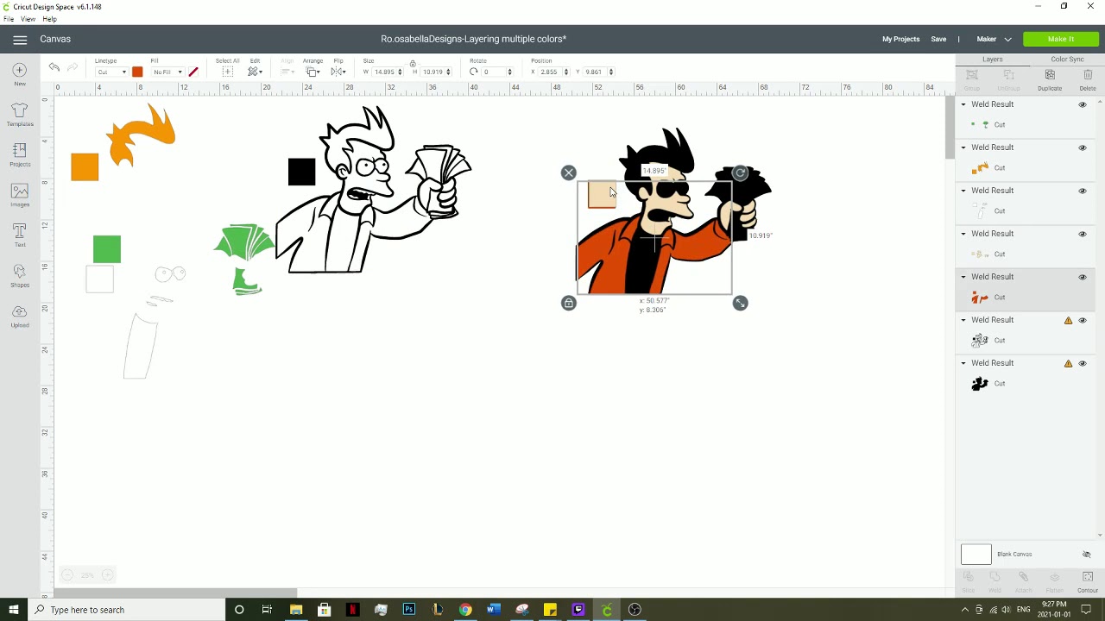
Task: Hide the green Weld Result layer
Action: (1083, 104)
